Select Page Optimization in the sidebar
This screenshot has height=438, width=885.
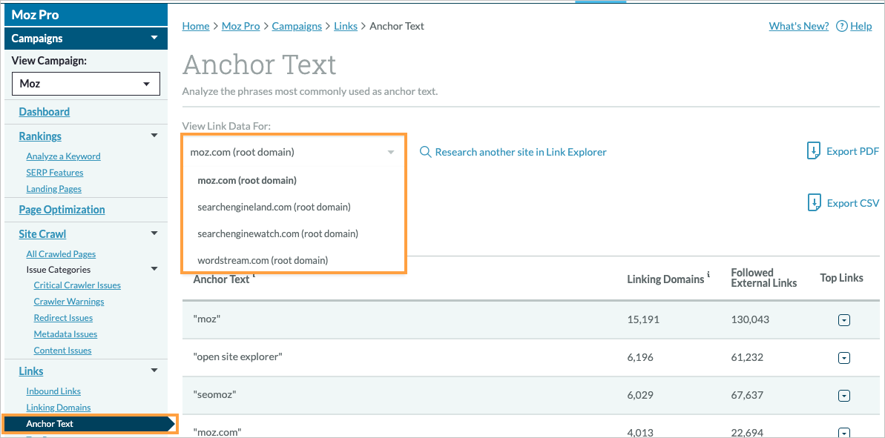(62, 209)
